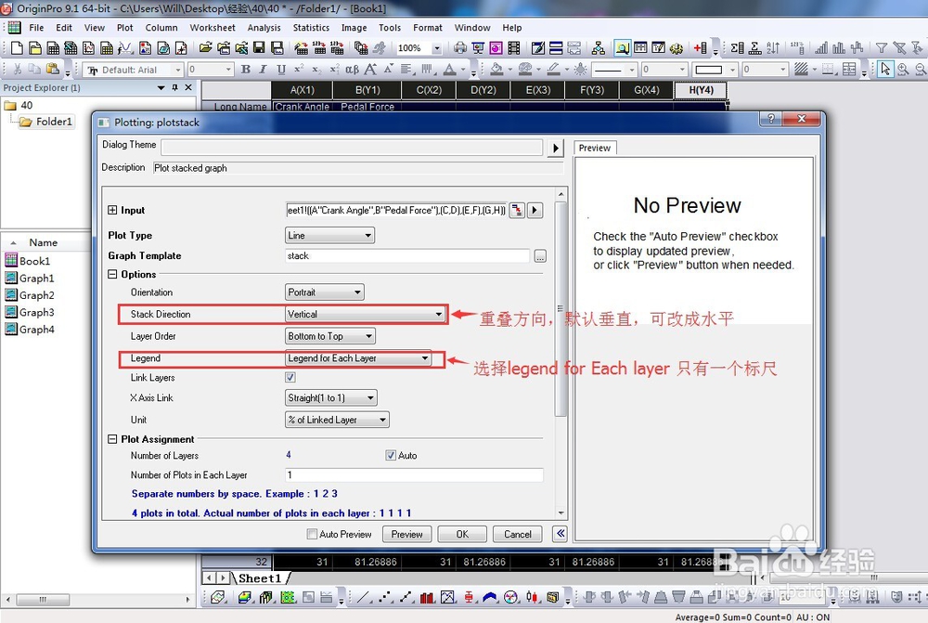Click the Print toolbar icon

(460, 48)
